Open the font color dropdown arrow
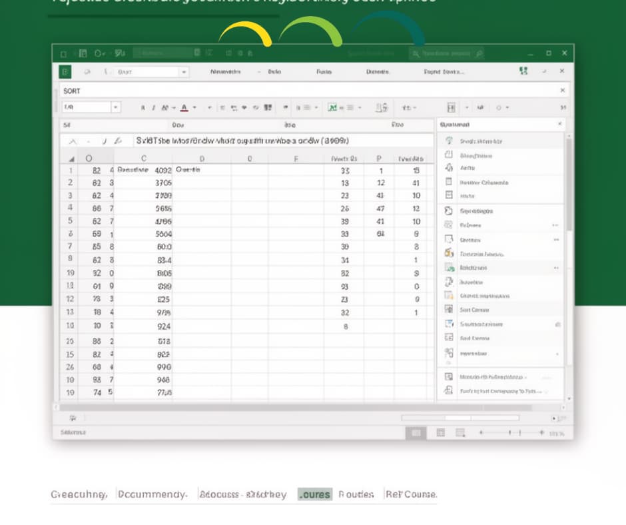Image resolution: width=626 pixels, height=525 pixels. point(194,107)
